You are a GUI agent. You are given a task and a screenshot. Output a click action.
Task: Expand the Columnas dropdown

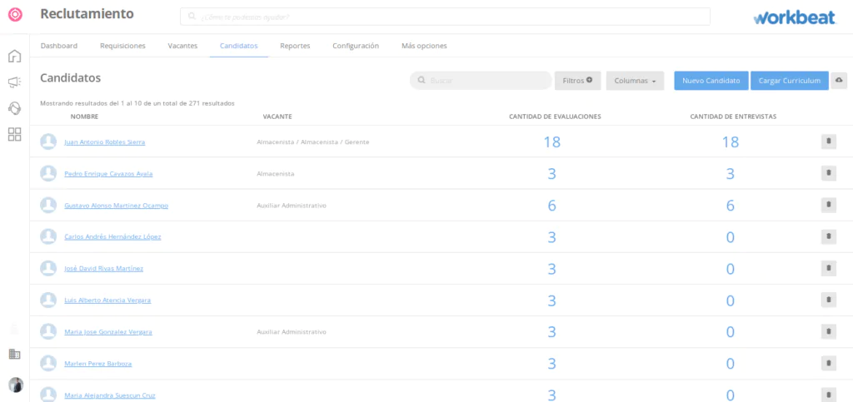(x=635, y=81)
